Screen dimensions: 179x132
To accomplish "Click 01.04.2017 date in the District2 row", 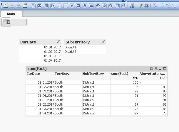I will click(40, 113).
